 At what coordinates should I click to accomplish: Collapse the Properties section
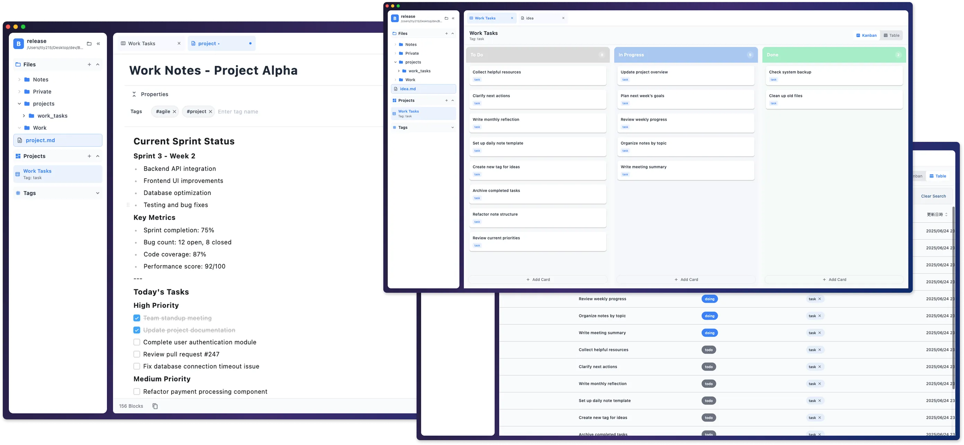tap(134, 94)
